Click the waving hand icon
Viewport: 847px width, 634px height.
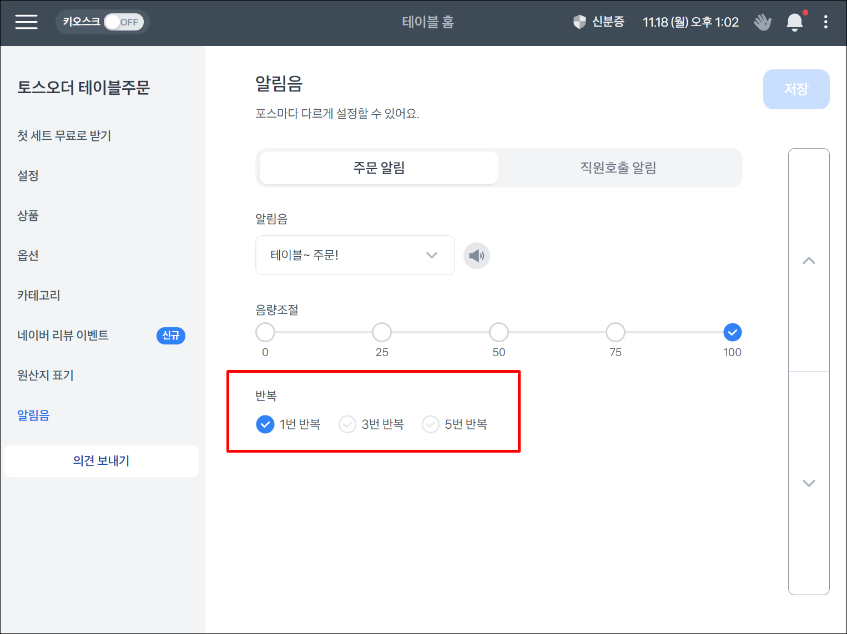[x=763, y=22]
